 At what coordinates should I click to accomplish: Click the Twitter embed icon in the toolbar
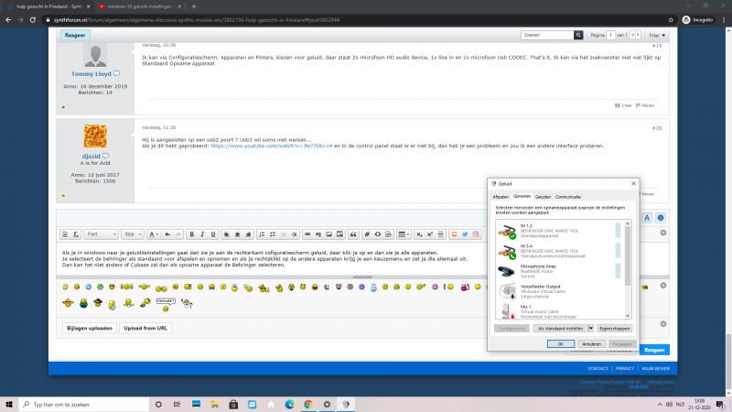[x=465, y=234]
